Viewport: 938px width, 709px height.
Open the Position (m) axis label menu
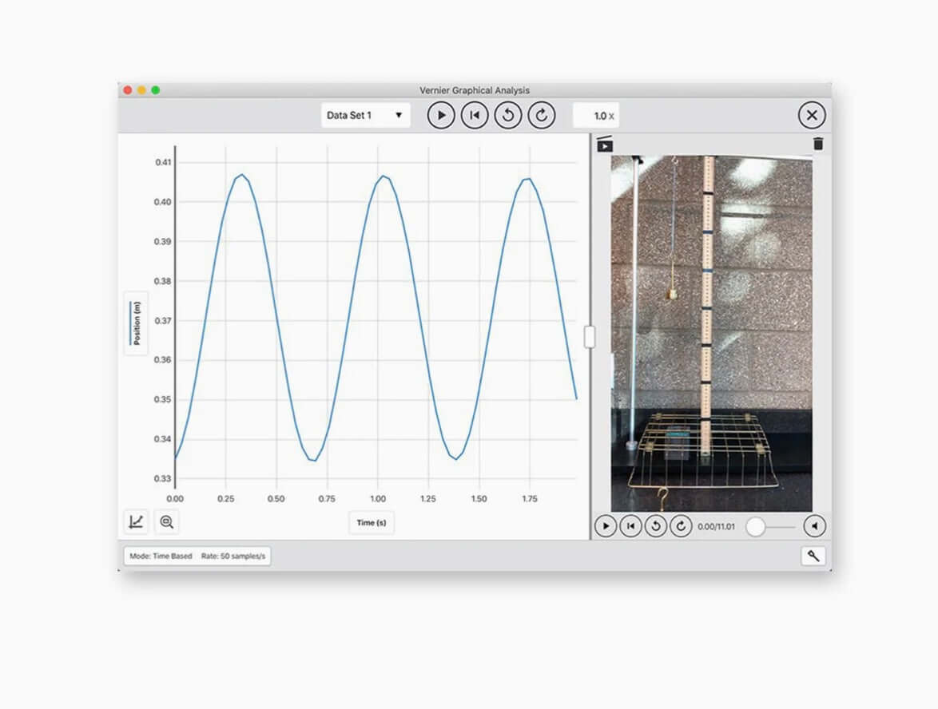(136, 323)
